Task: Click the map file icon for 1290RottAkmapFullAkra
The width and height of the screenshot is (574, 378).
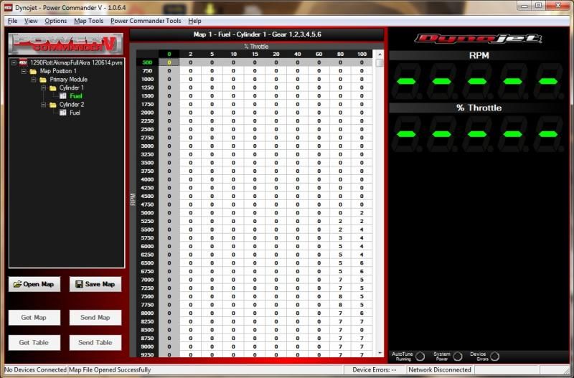Action: pyautogui.click(x=23, y=63)
